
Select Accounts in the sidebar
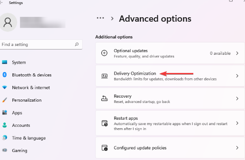click(x=21, y=126)
